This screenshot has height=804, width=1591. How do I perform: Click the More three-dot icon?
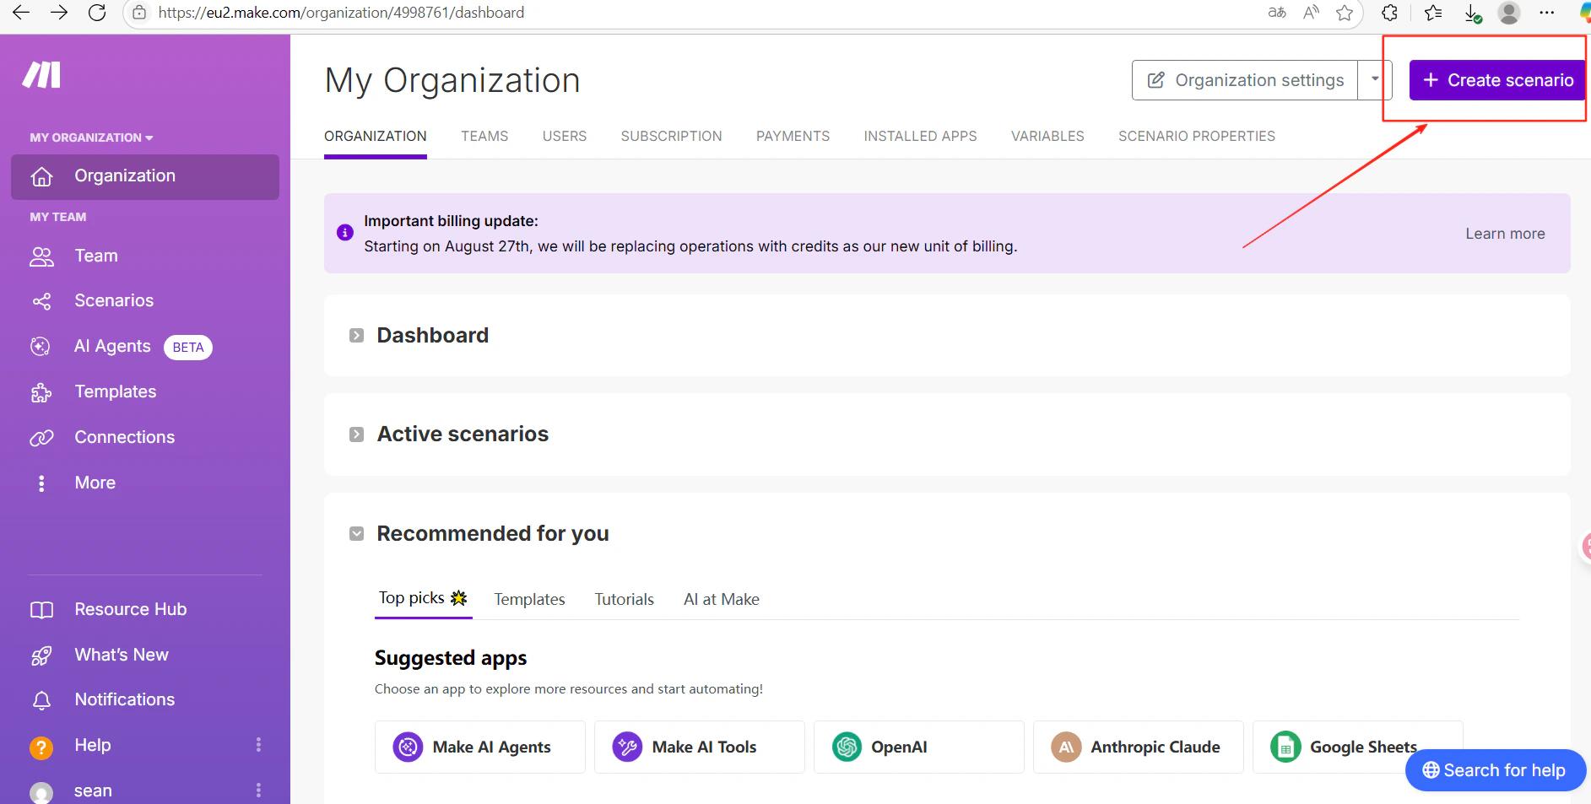[x=41, y=483]
